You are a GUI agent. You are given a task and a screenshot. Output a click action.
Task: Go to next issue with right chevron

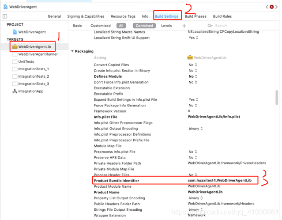[x=276, y=7]
